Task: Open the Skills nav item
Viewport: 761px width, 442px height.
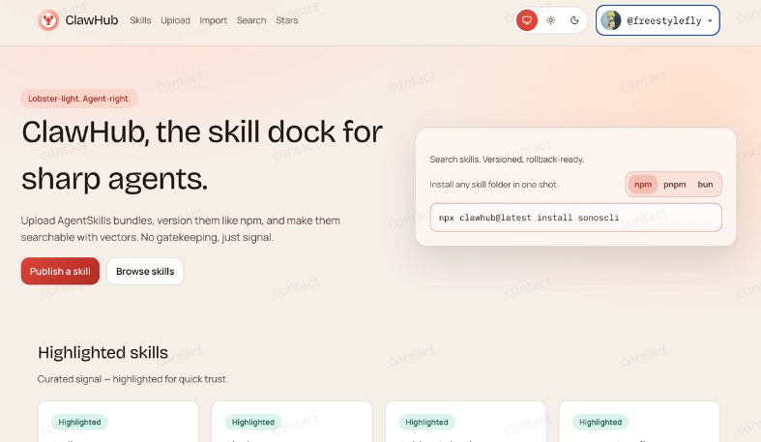Action: point(140,20)
